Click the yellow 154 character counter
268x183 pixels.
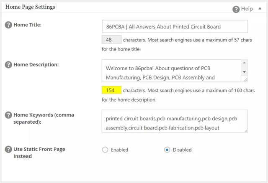click(112, 90)
